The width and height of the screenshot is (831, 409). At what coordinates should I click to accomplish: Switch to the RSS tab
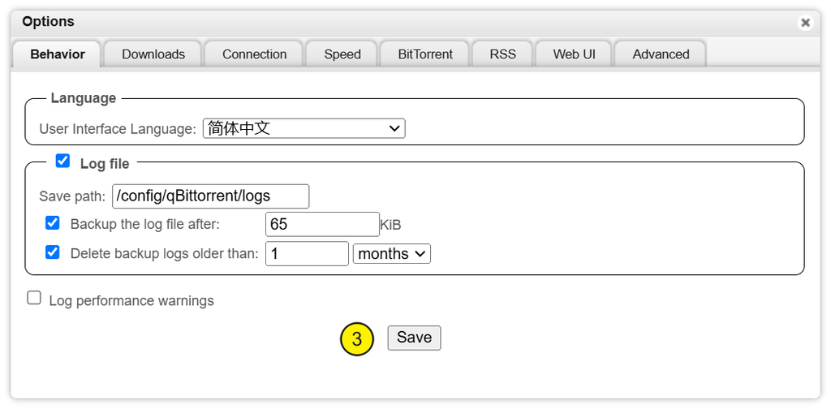[502, 54]
